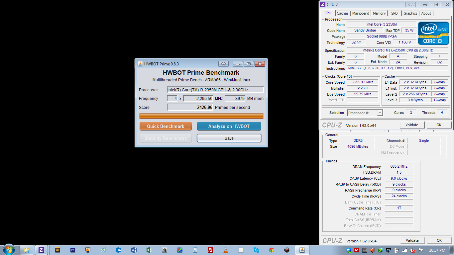Image resolution: width=454 pixels, height=255 pixels.
Task: Switch to CPU tab in CPU-Z
Action: click(328, 13)
